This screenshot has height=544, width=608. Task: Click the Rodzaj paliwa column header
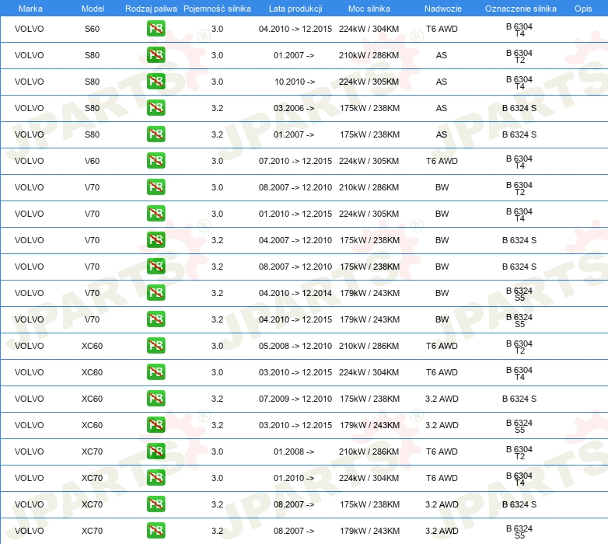(151, 9)
